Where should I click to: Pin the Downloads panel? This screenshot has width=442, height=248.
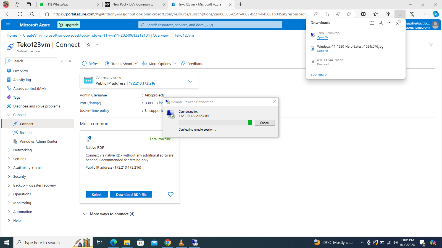pos(398,23)
